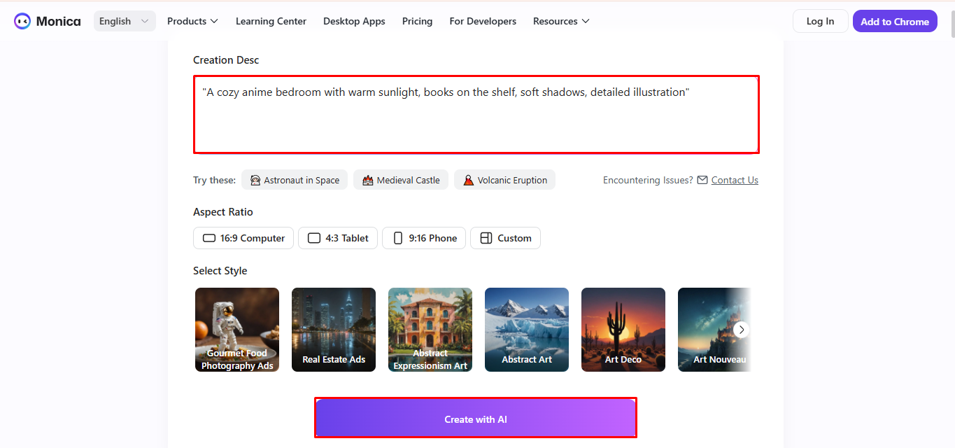
Task: Expand the Products menu
Action: [192, 21]
